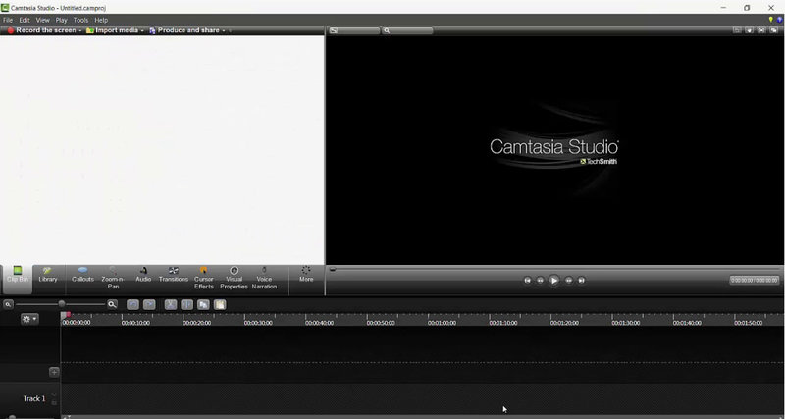The image size is (785, 419).
Task: Open the File menu
Action: tap(8, 20)
